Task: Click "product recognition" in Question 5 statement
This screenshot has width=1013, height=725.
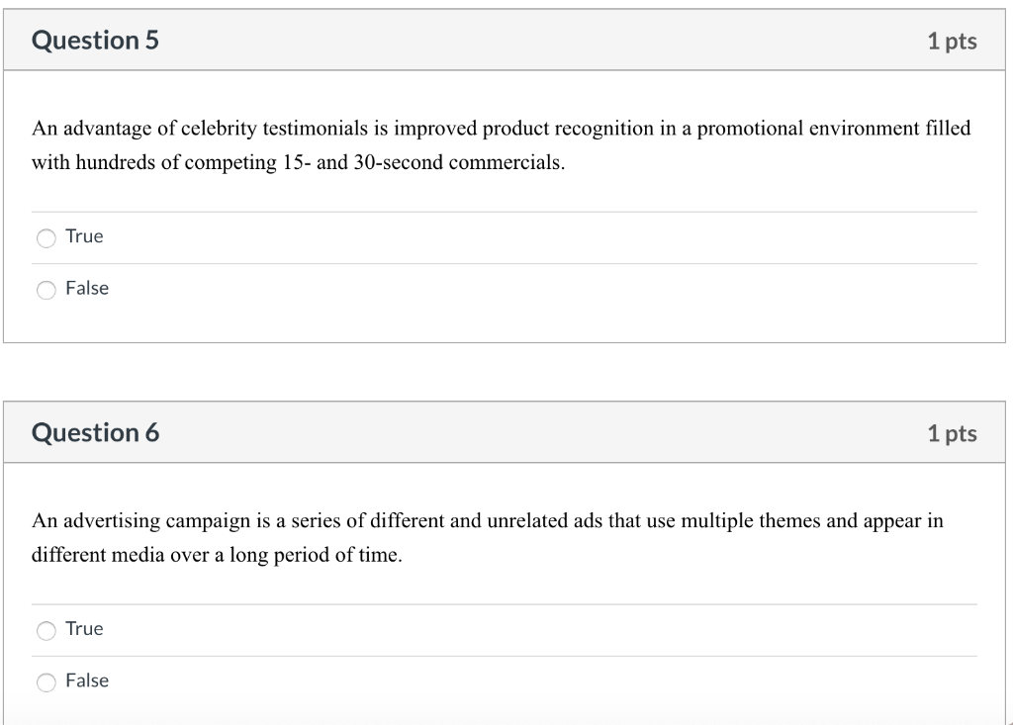Action: (568, 129)
